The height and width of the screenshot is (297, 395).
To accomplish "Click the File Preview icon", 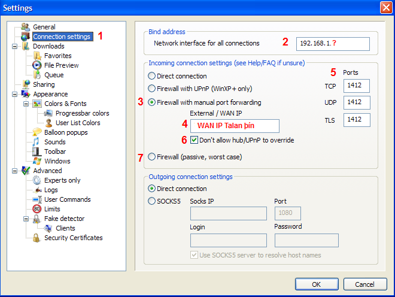I will click(37, 65).
